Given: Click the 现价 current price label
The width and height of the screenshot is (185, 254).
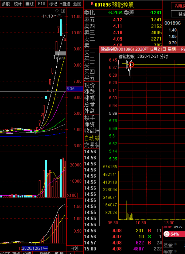Looking at the screenshot, I should click(90, 85).
